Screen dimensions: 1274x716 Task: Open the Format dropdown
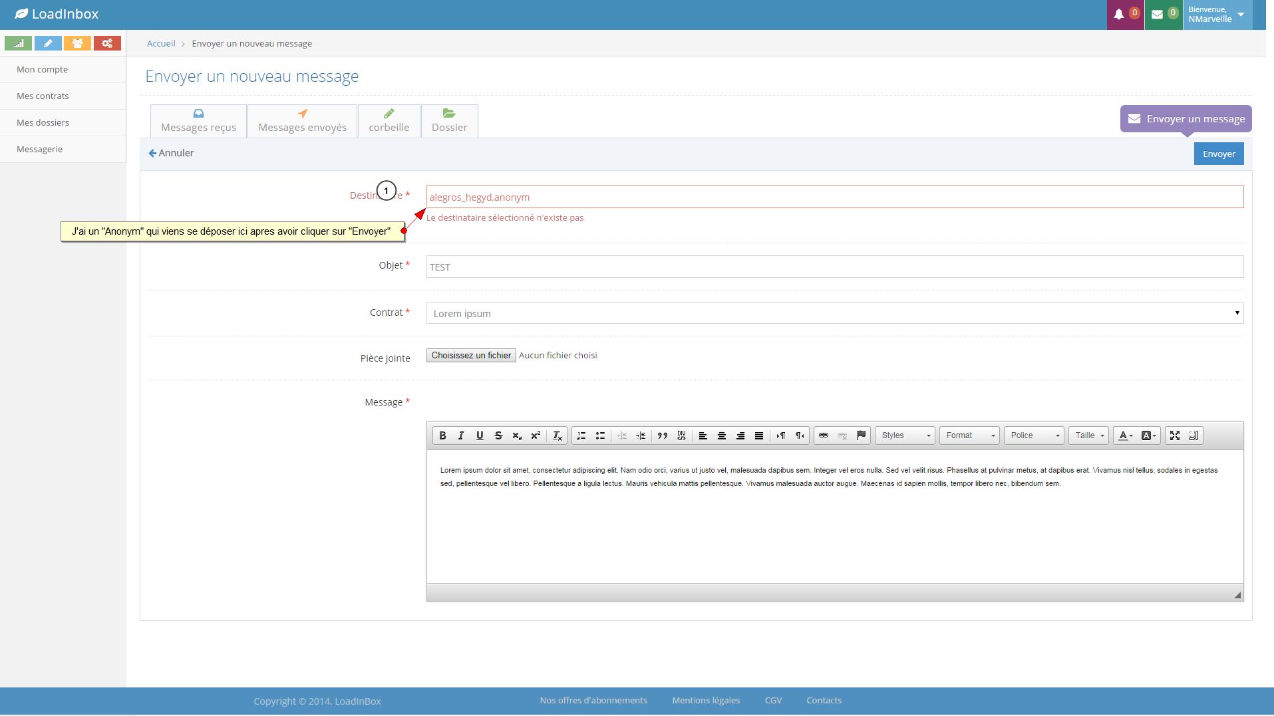(969, 435)
